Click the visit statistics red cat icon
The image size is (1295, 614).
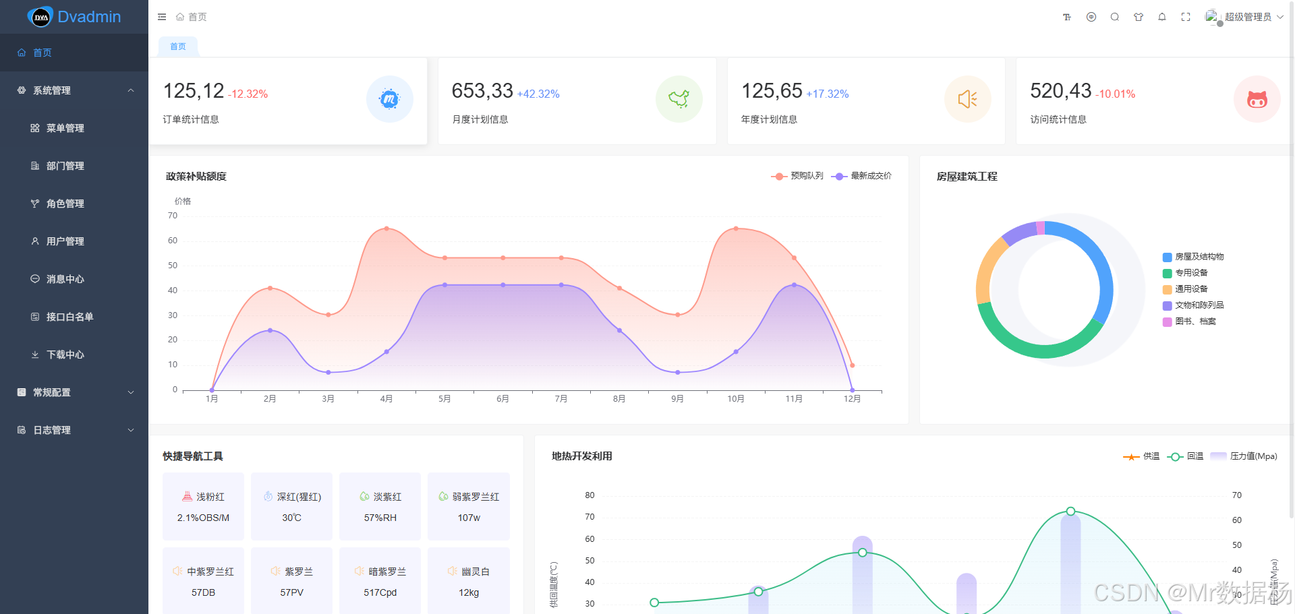click(x=1257, y=99)
